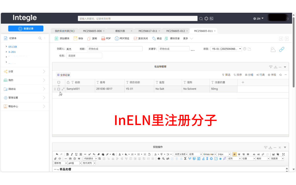Screen dimensions: 296x185
Task: Toggle the select-all checkbox in table header
Action: click(x=59, y=82)
